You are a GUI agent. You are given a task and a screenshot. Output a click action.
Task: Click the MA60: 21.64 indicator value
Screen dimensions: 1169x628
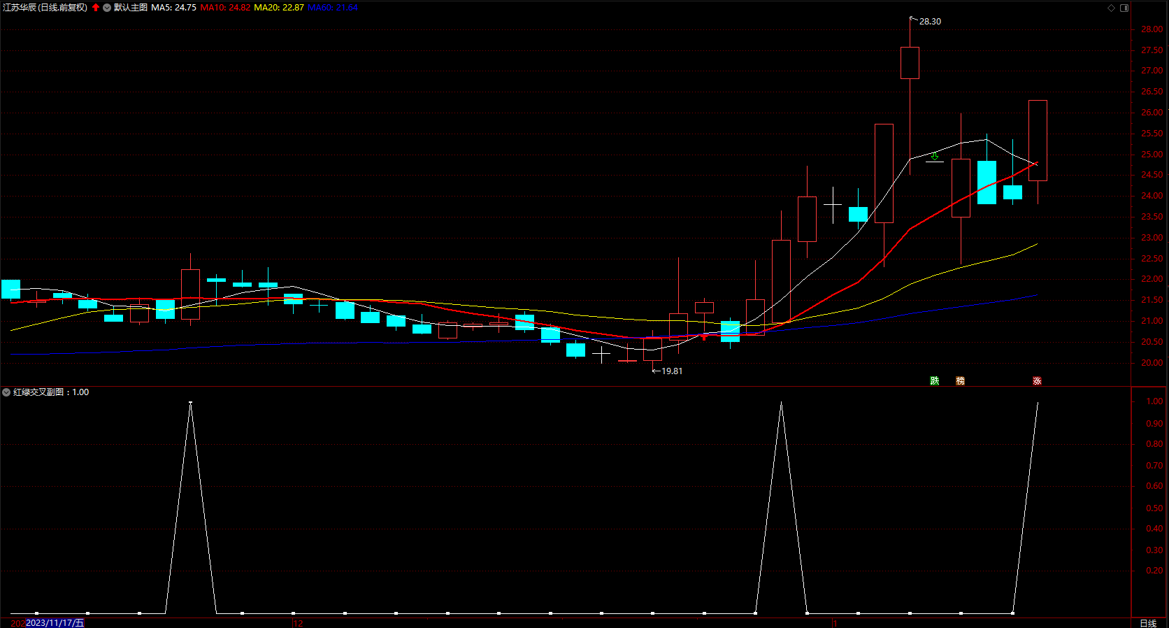click(x=333, y=8)
